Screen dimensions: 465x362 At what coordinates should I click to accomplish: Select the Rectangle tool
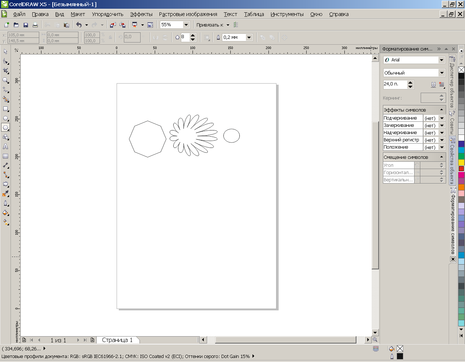[5, 109]
